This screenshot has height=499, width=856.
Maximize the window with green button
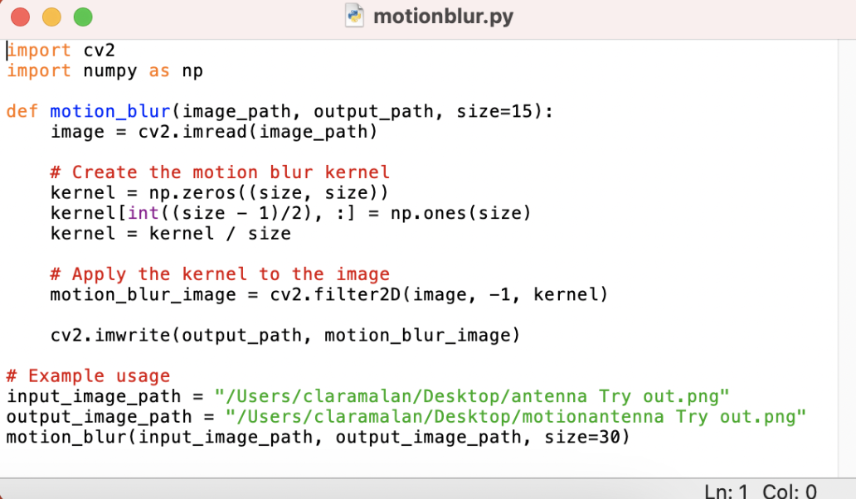pyautogui.click(x=83, y=17)
